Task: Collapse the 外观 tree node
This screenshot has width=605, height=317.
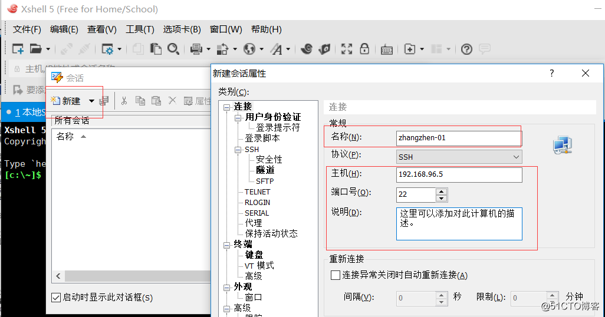Action: pyautogui.click(x=227, y=288)
